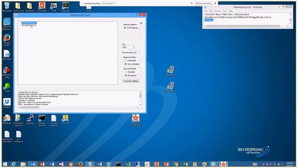The width and height of the screenshot is (298, 168).
Task: Select the highlighted first device in the list
Action: point(29,23)
